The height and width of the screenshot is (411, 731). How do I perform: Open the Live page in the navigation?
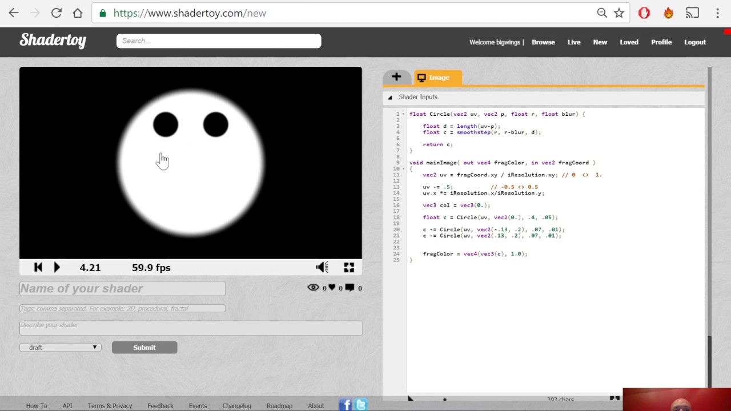coord(574,42)
